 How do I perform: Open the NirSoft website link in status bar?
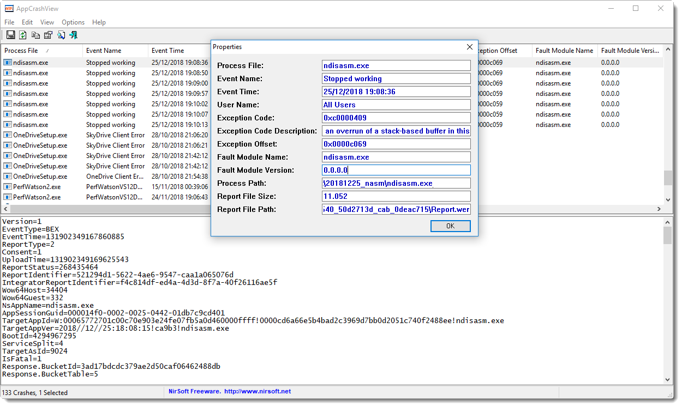pos(256,391)
